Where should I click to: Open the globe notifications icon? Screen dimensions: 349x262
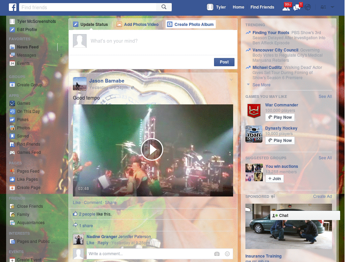308,8
